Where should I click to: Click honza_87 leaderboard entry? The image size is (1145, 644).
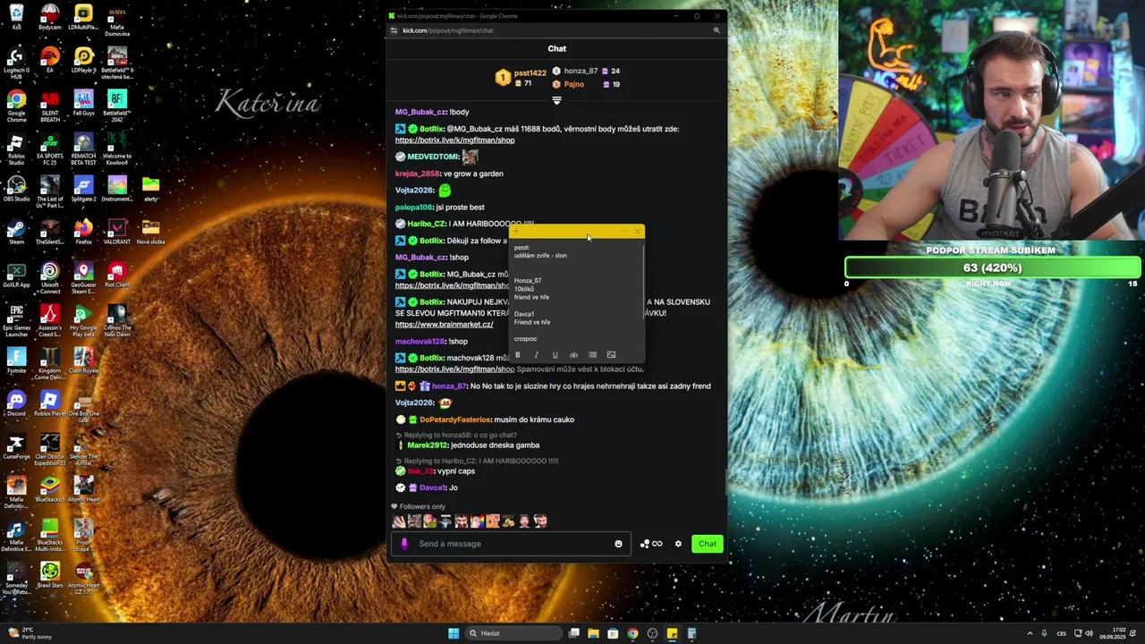pos(585,71)
